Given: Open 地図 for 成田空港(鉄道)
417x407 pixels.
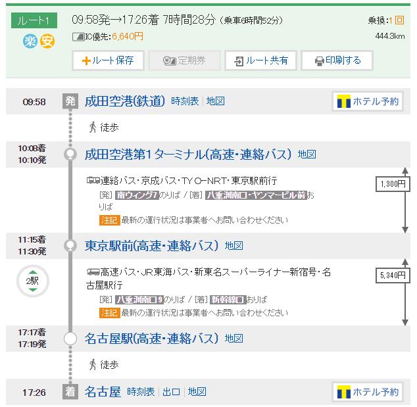Looking at the screenshot, I should click(216, 101).
